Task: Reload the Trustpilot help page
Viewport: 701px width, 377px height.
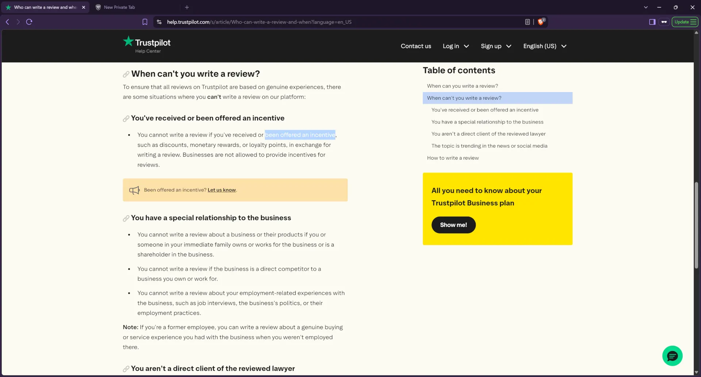Action: click(29, 22)
